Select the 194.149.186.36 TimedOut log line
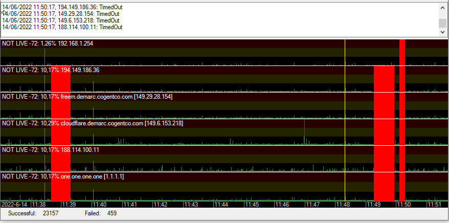The height and width of the screenshot is (223, 449). [64, 7]
